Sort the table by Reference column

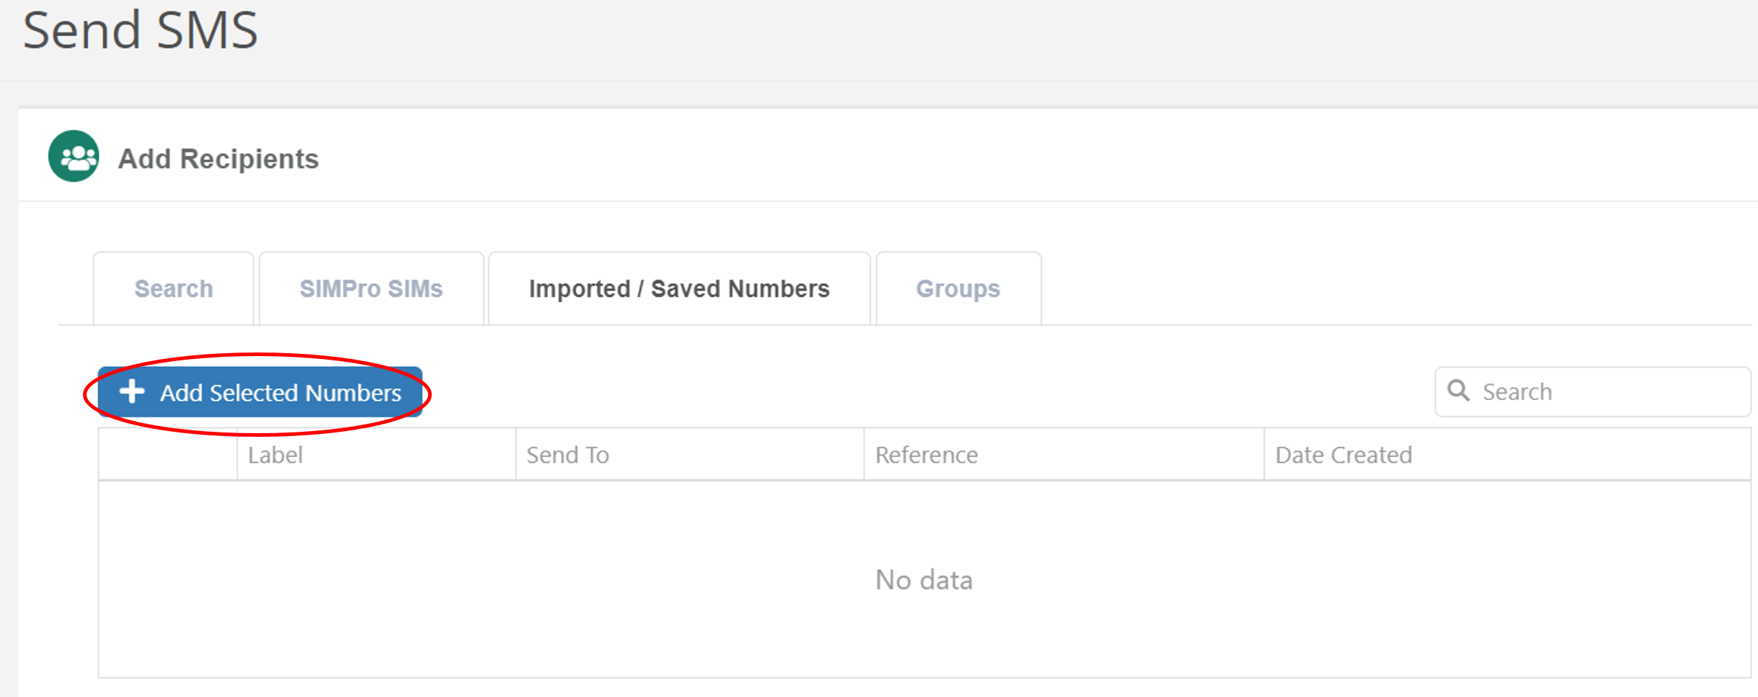point(927,454)
